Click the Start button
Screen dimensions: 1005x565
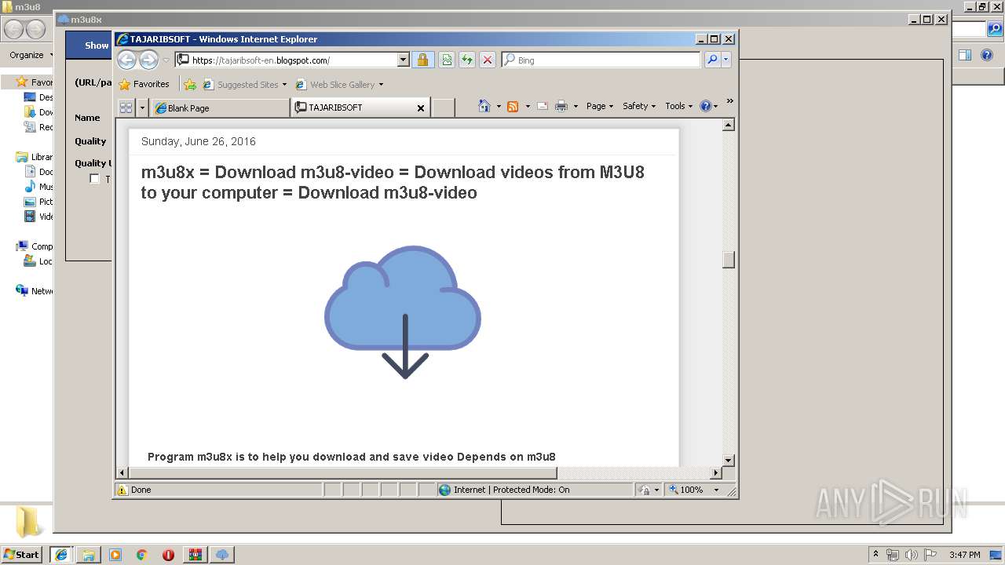[21, 554]
